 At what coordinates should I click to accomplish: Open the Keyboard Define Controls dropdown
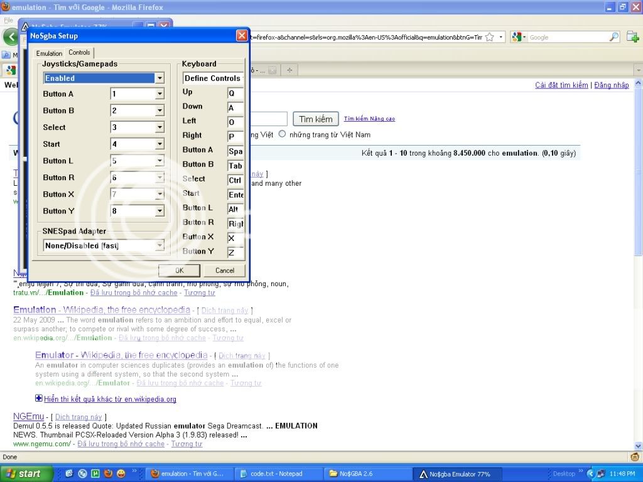pos(213,78)
